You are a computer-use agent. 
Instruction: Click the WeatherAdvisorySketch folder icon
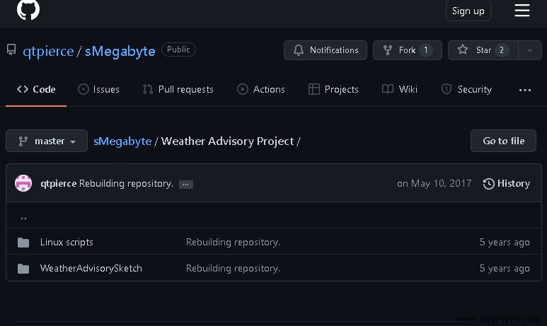23,269
